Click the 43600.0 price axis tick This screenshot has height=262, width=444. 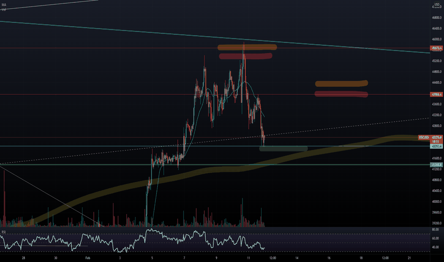click(x=436, y=104)
